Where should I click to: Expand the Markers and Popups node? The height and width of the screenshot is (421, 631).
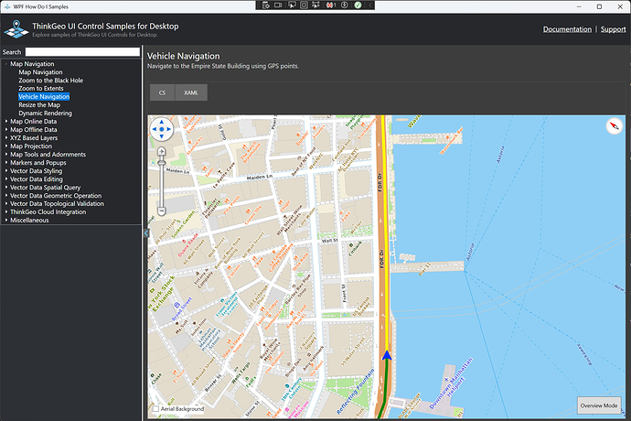(5, 162)
